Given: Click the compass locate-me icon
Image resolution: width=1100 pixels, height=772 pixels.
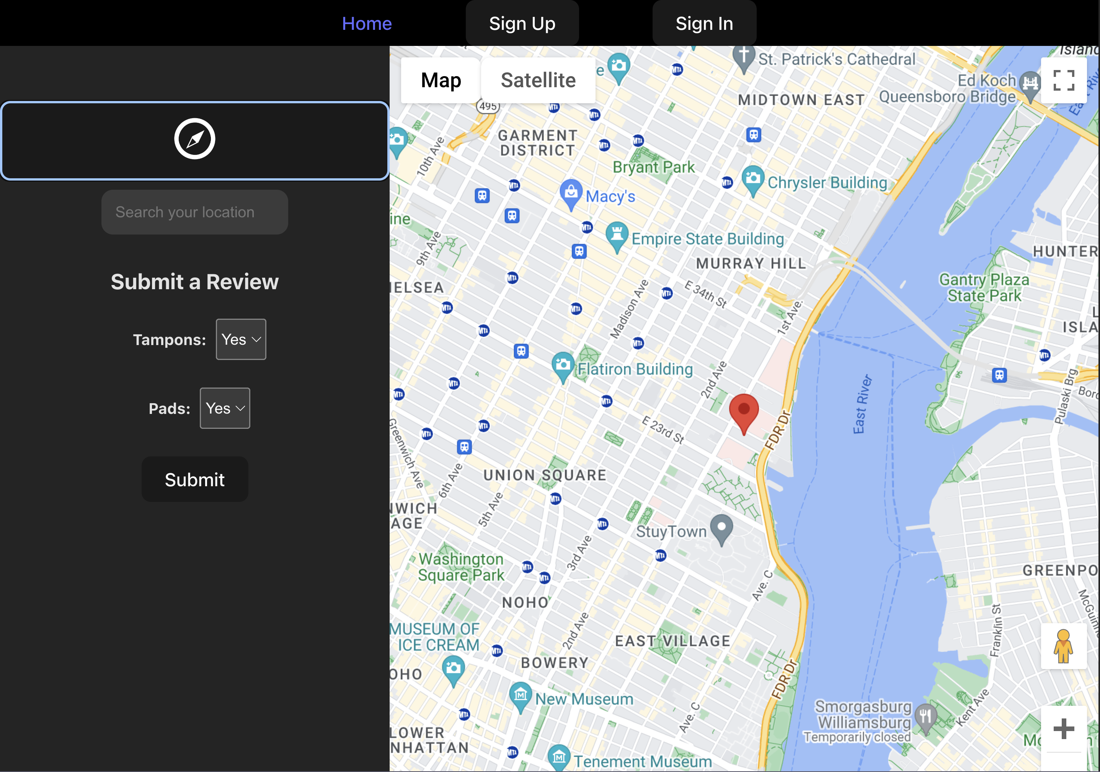Looking at the screenshot, I should (x=194, y=139).
